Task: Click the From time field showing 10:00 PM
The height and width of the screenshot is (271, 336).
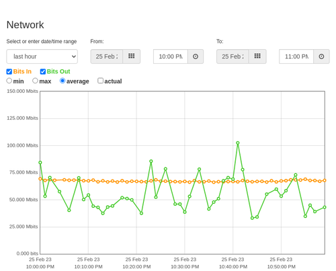Action: [171, 56]
